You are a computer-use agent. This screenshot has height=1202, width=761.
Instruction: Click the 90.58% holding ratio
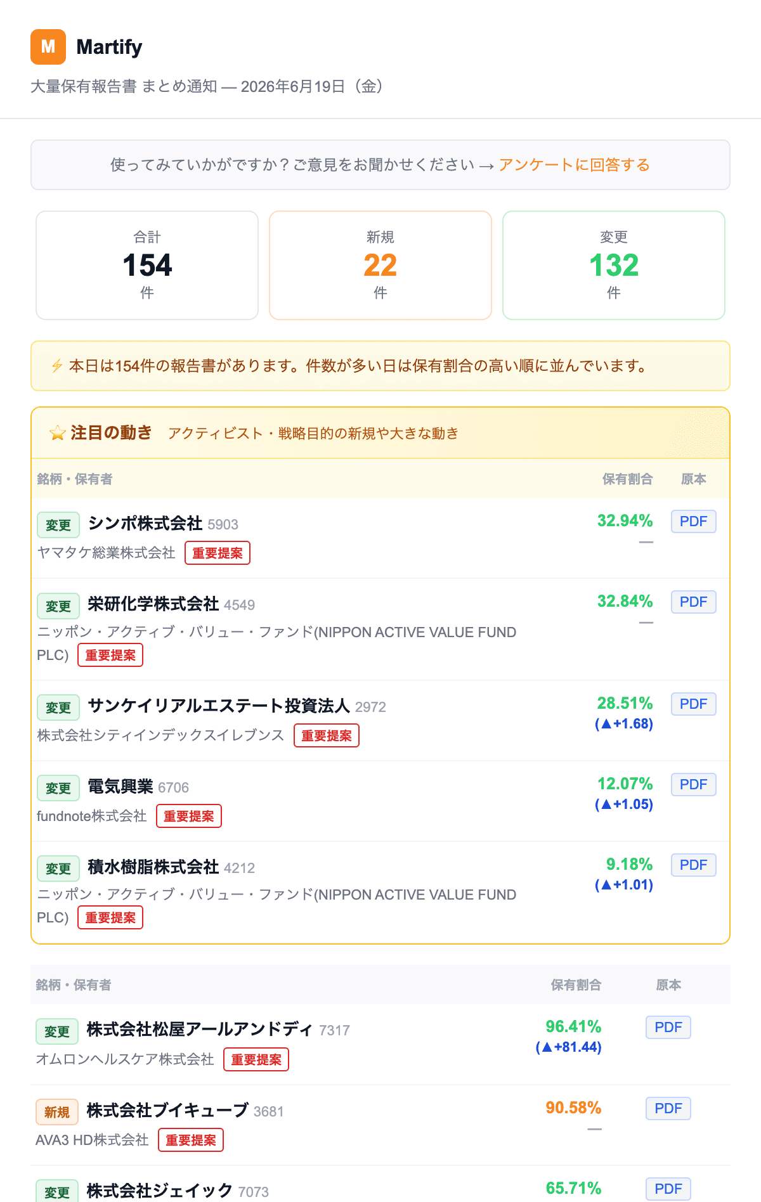click(x=574, y=1108)
